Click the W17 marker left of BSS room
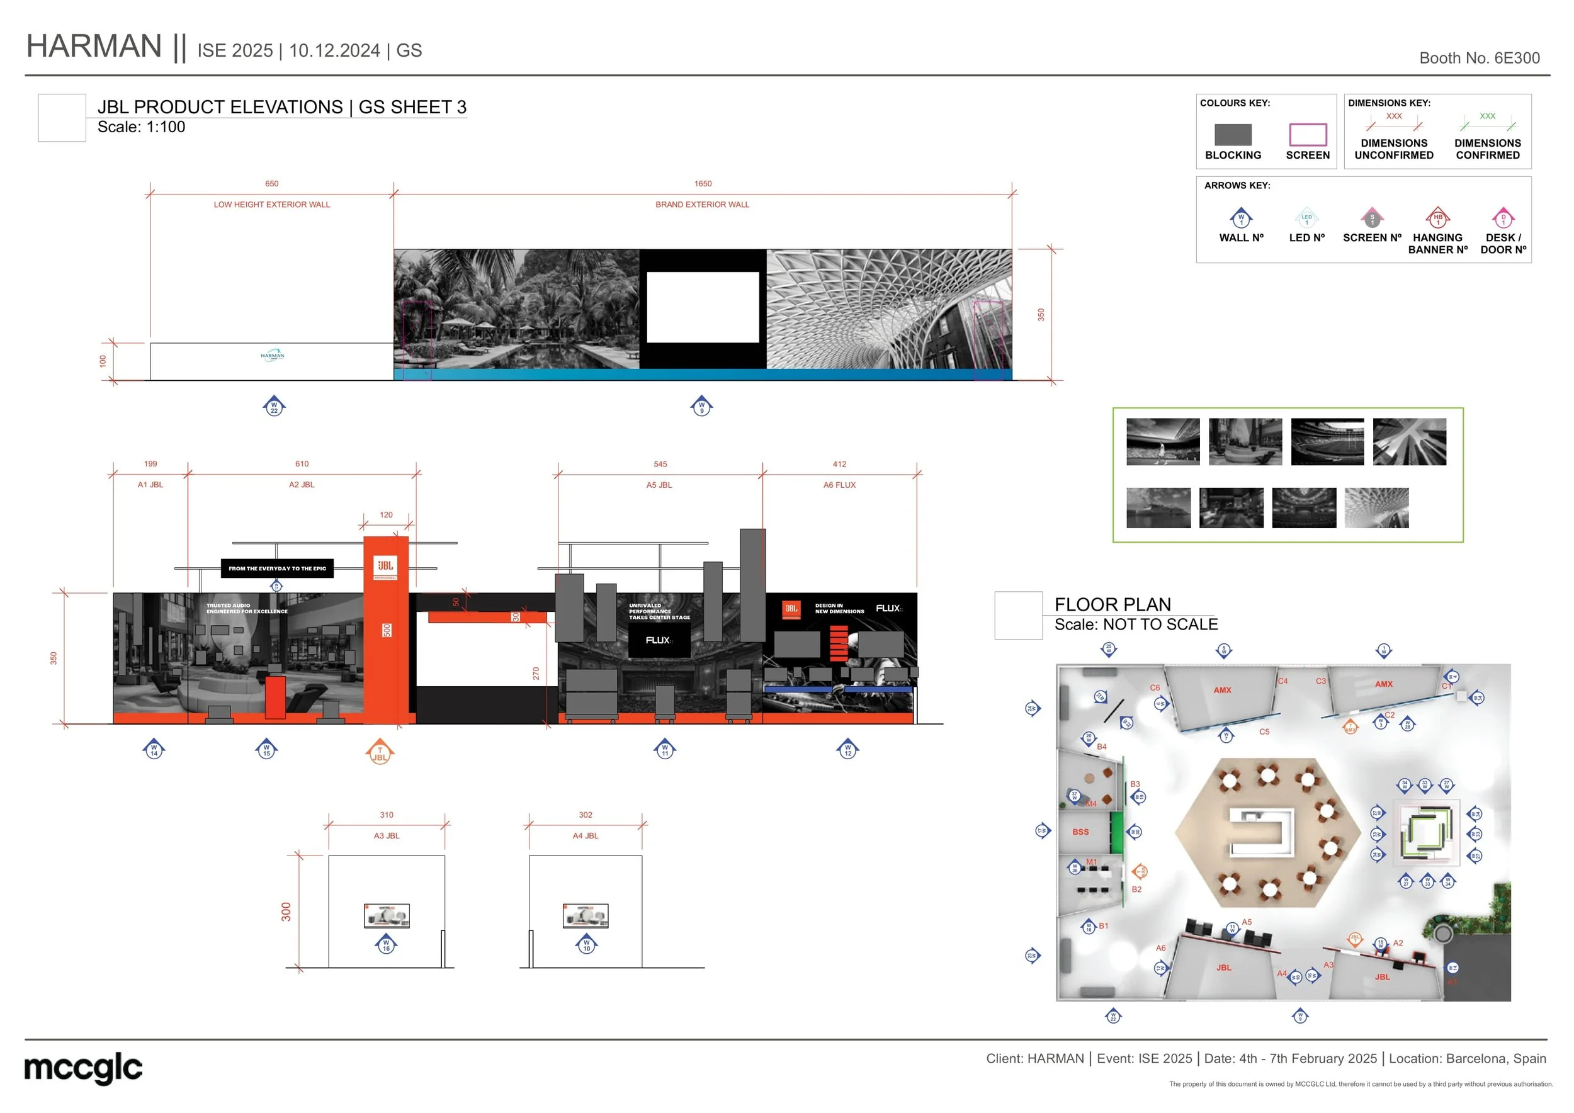The image size is (1574, 1113). pyautogui.click(x=1043, y=832)
